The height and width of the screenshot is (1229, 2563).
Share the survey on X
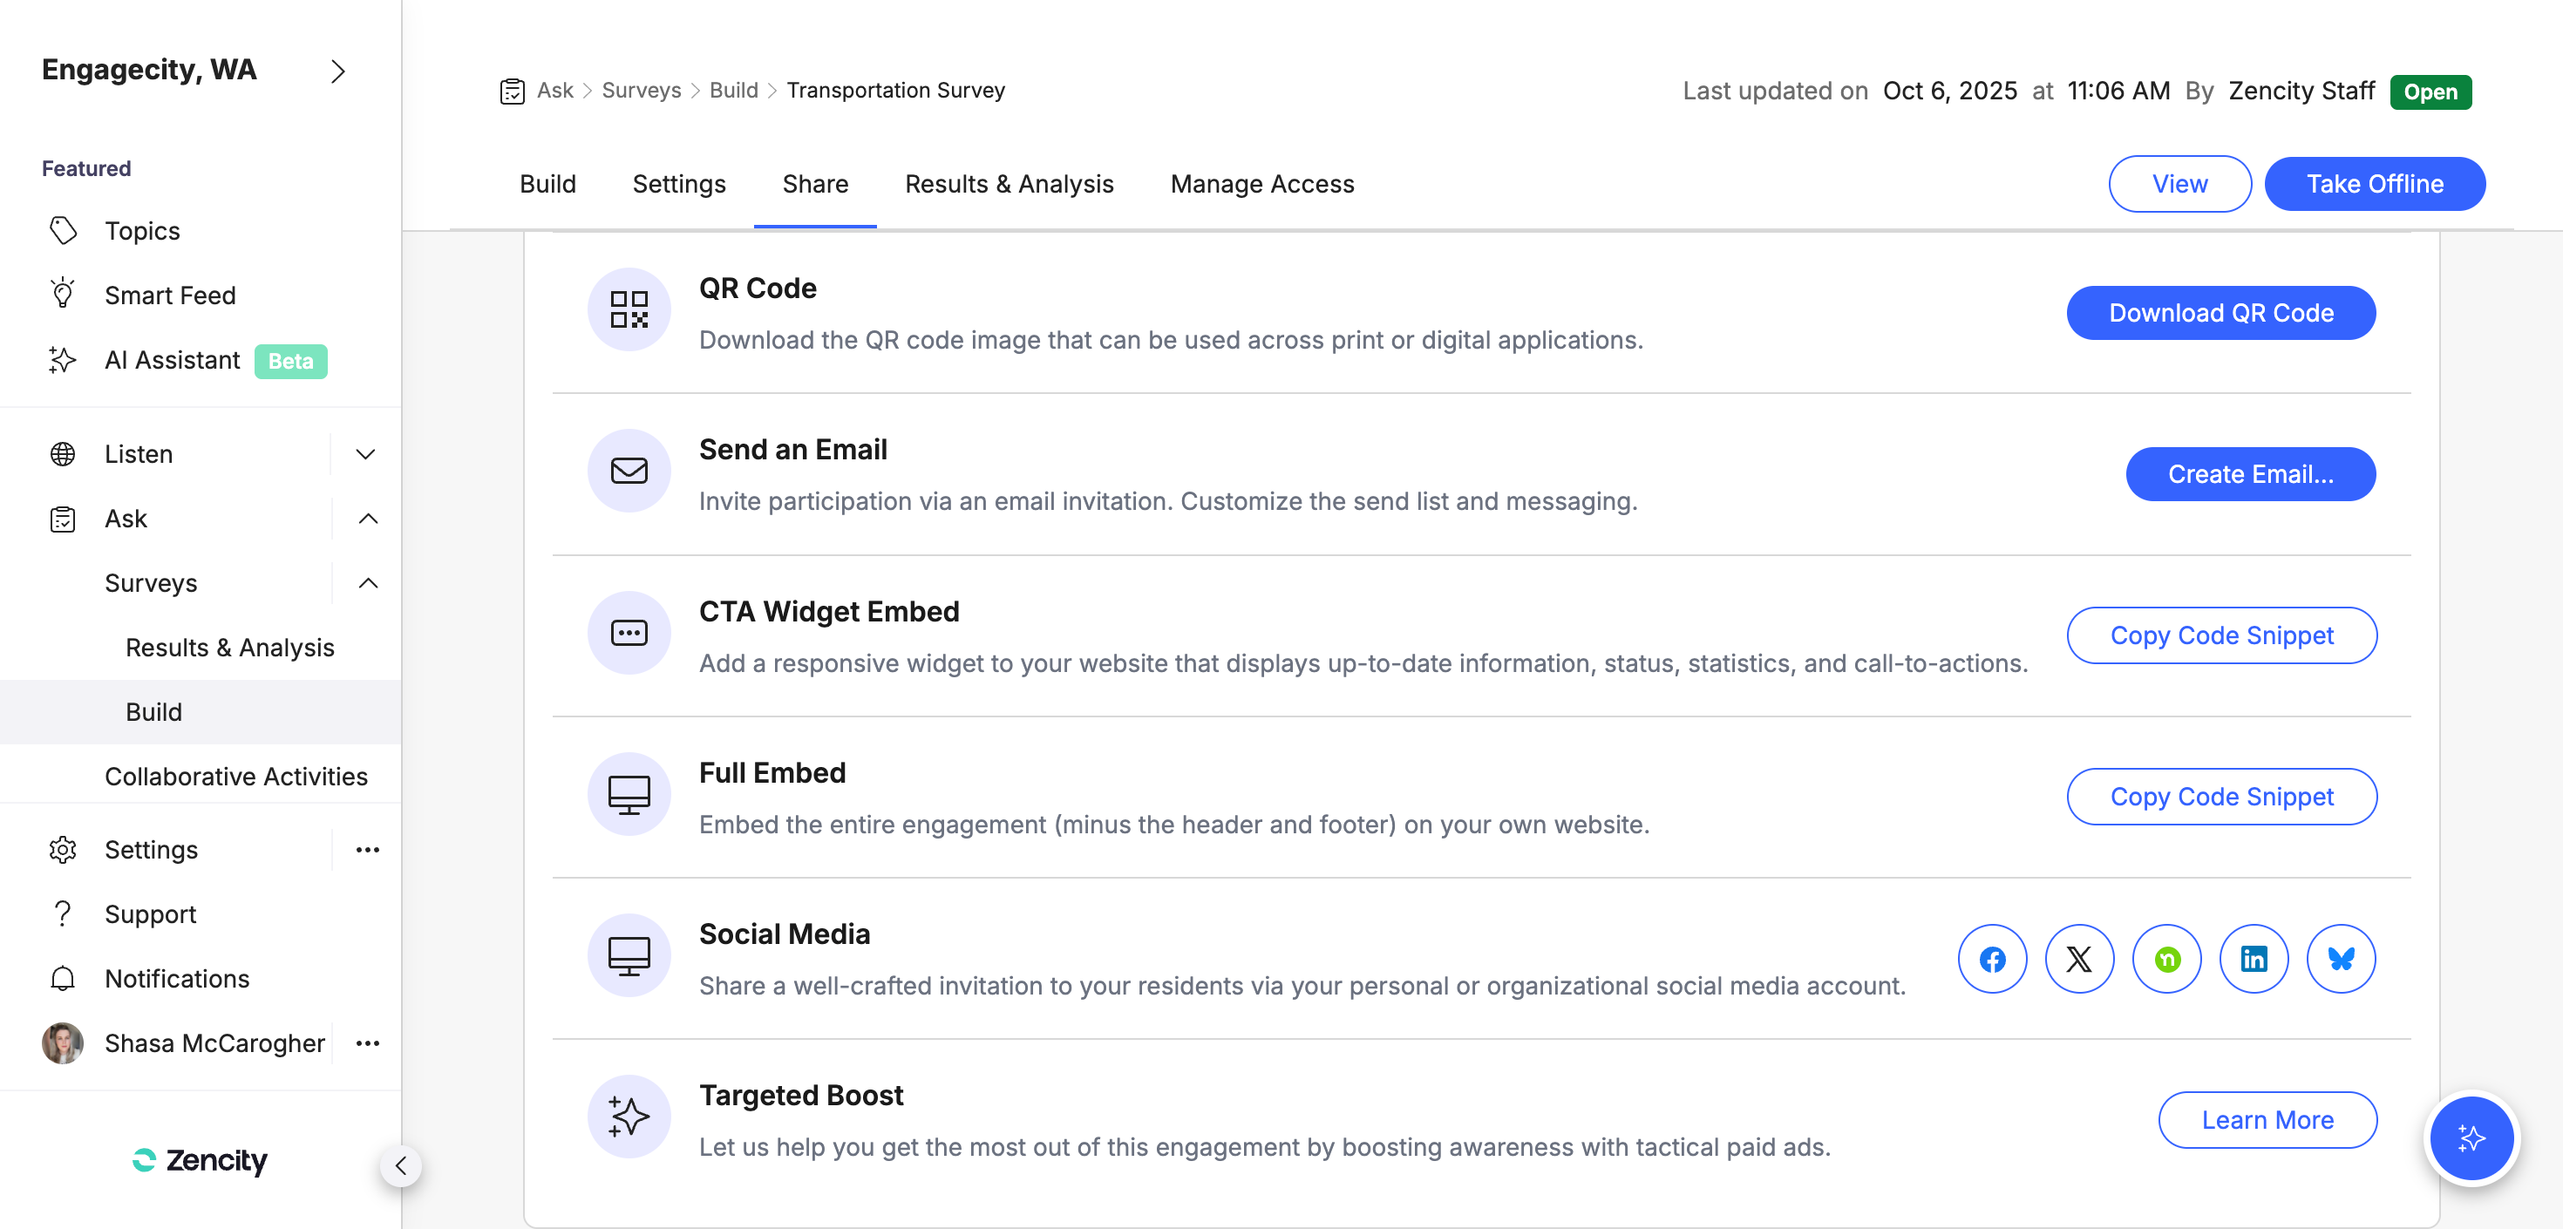[2079, 958]
